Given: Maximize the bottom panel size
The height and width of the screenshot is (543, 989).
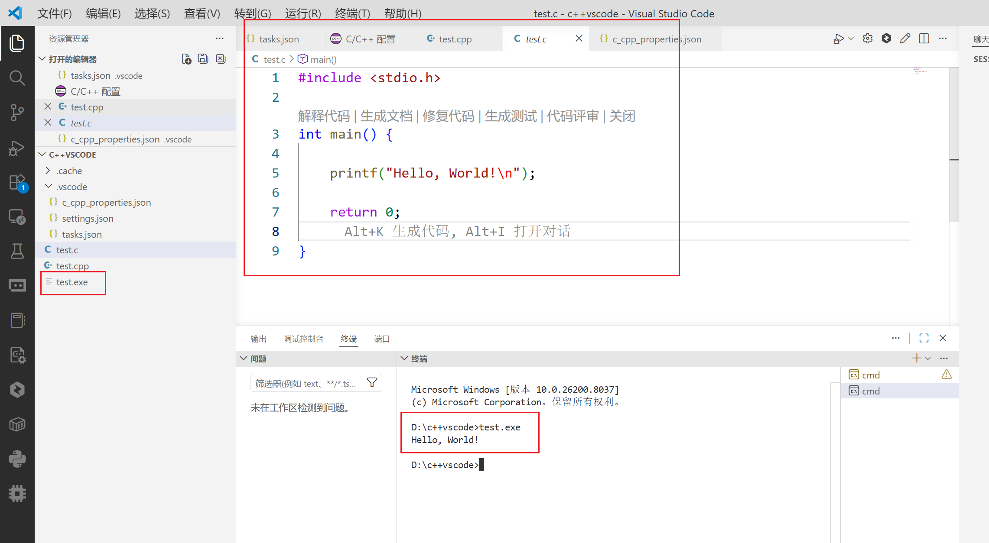Looking at the screenshot, I should coord(924,338).
